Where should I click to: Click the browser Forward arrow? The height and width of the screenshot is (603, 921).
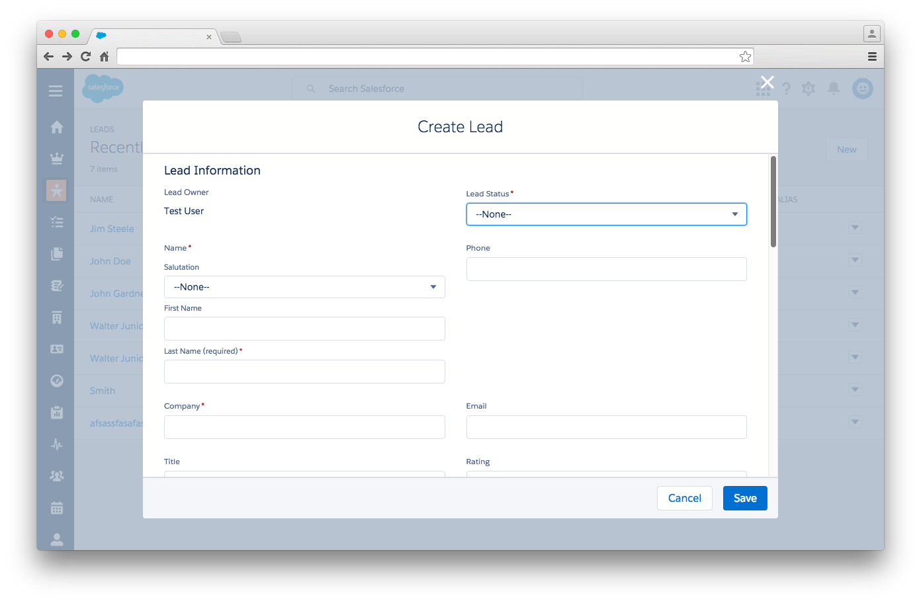point(67,56)
